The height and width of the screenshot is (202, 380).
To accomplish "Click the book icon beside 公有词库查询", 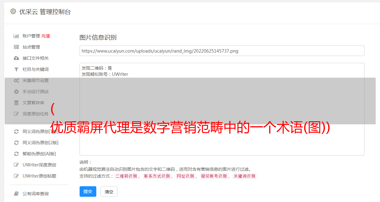I will [16, 194].
